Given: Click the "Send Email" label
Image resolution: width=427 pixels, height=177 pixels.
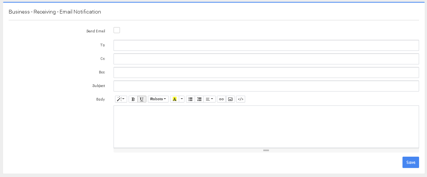Looking at the screenshot, I should pyautogui.click(x=95, y=31).
